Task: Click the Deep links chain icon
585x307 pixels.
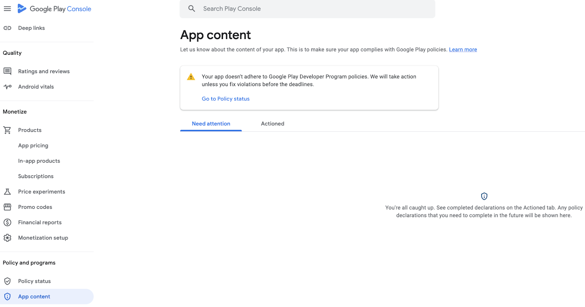Action: [7, 28]
